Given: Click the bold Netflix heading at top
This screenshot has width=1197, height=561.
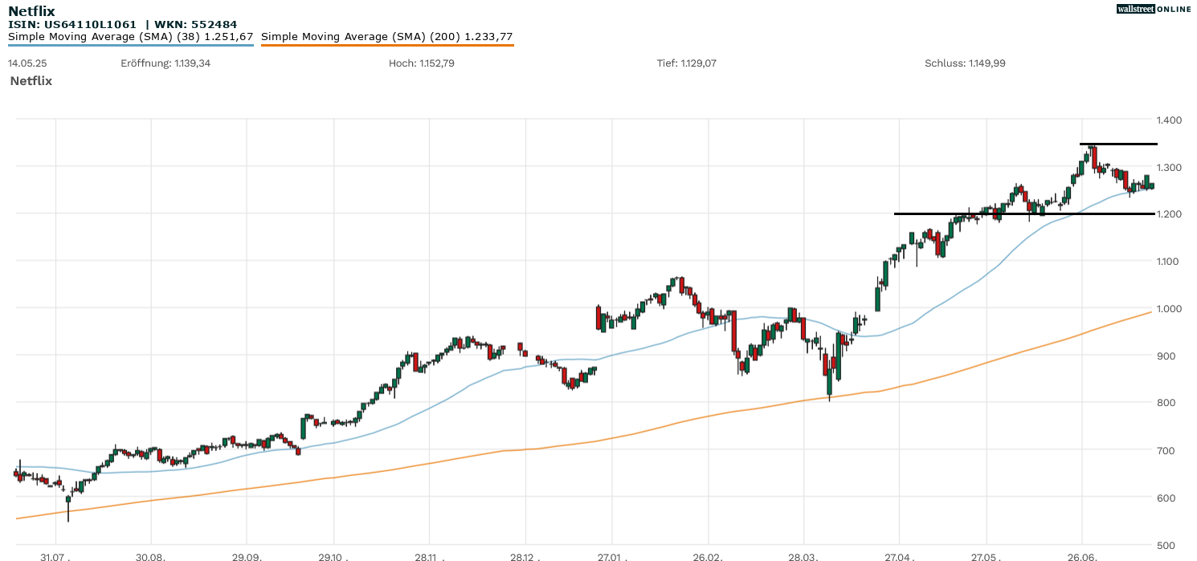Looking at the screenshot, I should (x=31, y=11).
